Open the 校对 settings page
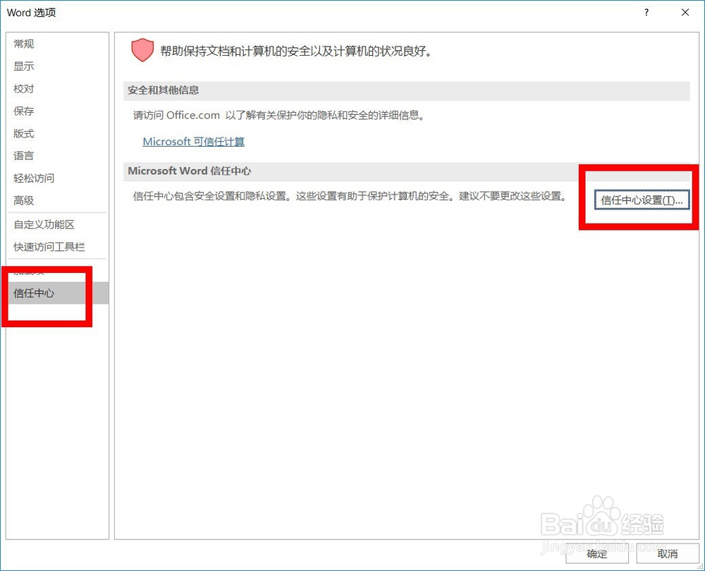The width and height of the screenshot is (705, 571). coord(23,89)
